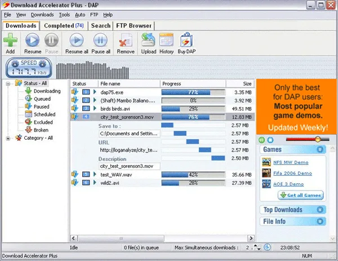Image resolution: width=338 pixels, height=261 pixels.
Task: Click the blue stop button above Games panel
Action: coord(270,140)
